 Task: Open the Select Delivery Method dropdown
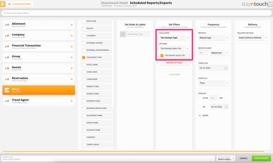[253, 38]
